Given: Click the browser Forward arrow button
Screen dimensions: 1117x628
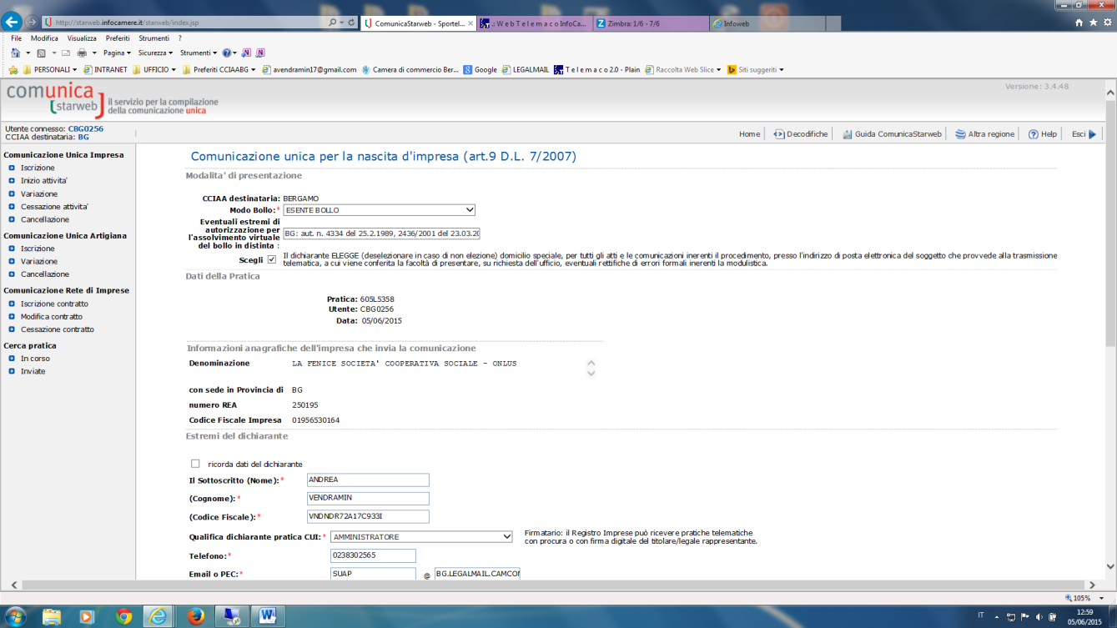Looking at the screenshot, I should coord(32,22).
